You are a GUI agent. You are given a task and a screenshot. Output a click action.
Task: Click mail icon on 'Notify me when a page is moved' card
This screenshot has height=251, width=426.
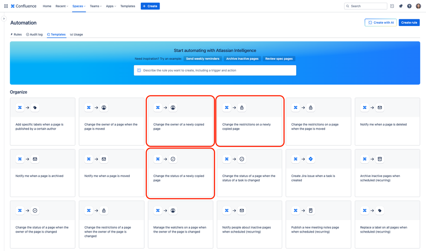(x=104, y=159)
